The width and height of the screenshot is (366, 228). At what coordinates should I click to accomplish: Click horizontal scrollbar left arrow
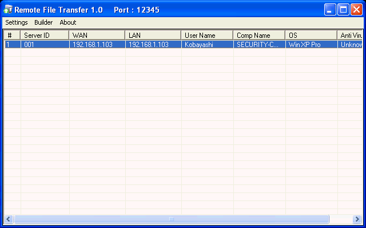[9, 219]
